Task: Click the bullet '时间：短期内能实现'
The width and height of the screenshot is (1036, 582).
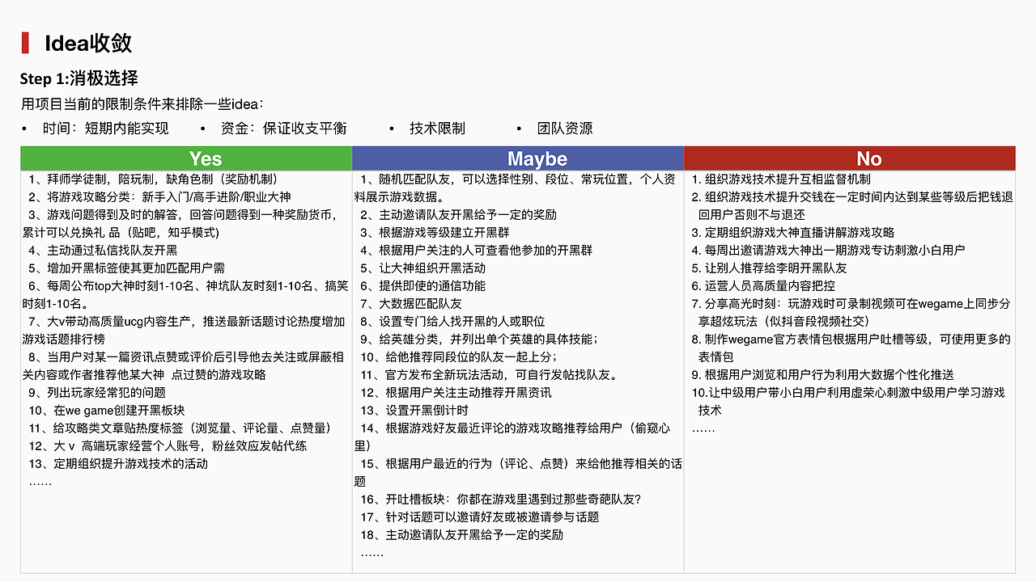Action: 106,129
